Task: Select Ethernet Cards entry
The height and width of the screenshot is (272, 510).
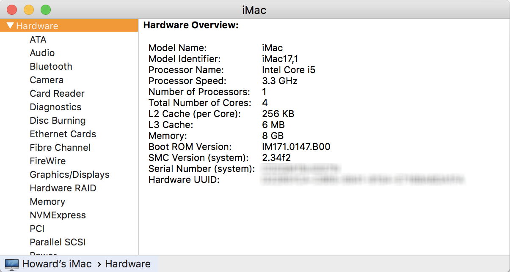Action: 63,134
